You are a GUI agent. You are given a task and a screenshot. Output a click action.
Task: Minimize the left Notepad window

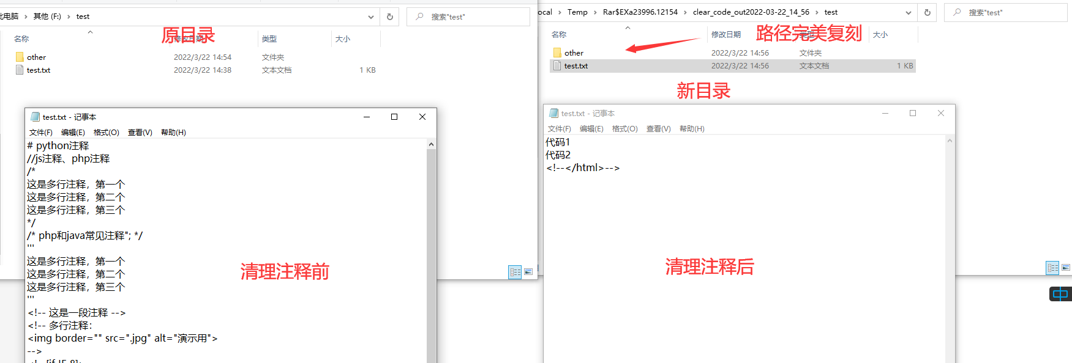[x=367, y=117]
